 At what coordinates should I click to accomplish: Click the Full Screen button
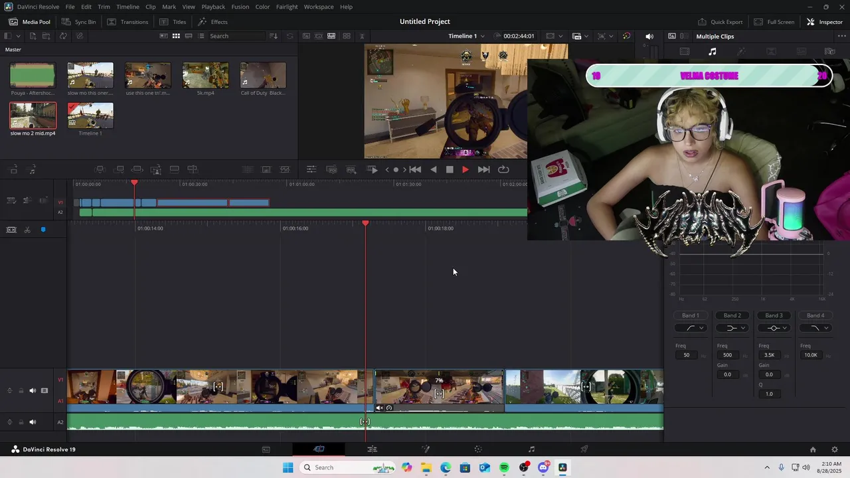774,22
